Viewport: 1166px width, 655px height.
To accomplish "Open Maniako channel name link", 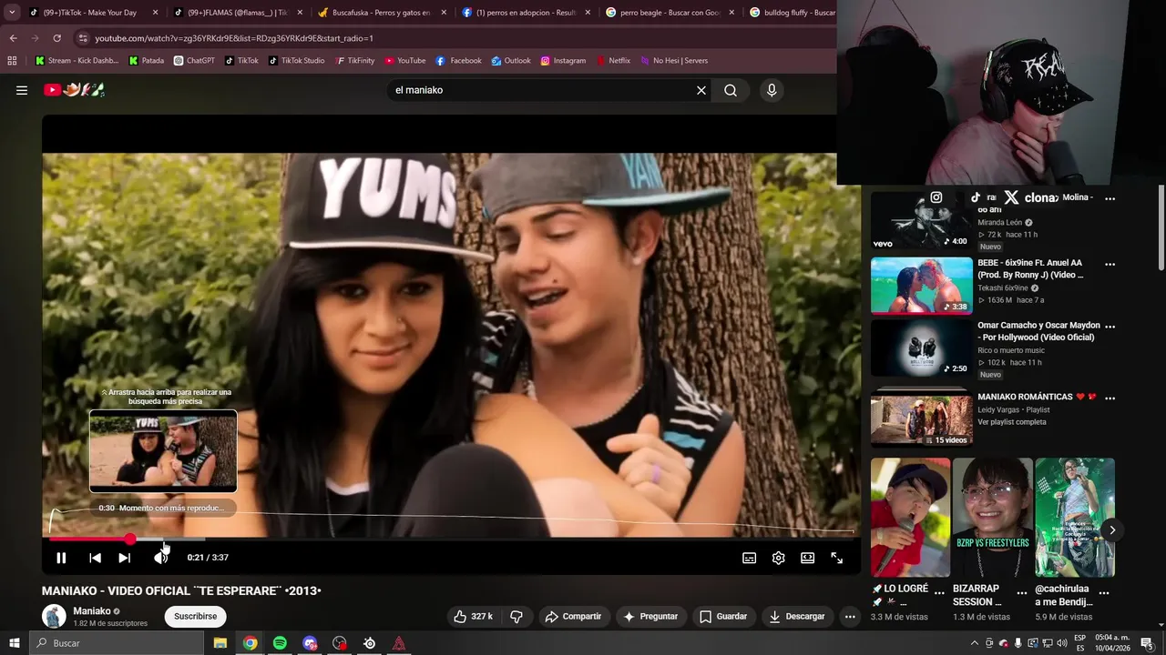I will click(92, 611).
